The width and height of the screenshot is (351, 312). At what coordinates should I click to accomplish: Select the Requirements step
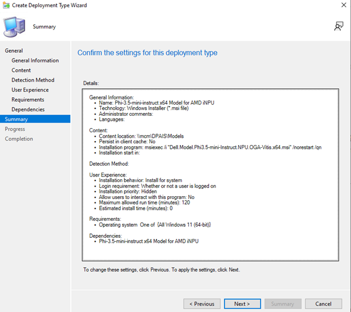pos(28,100)
